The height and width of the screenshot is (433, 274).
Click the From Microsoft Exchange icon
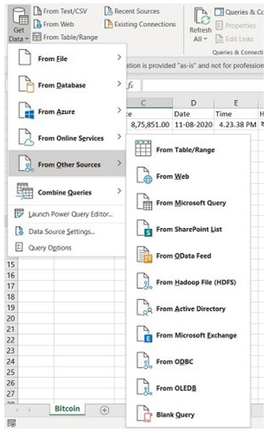(x=144, y=335)
